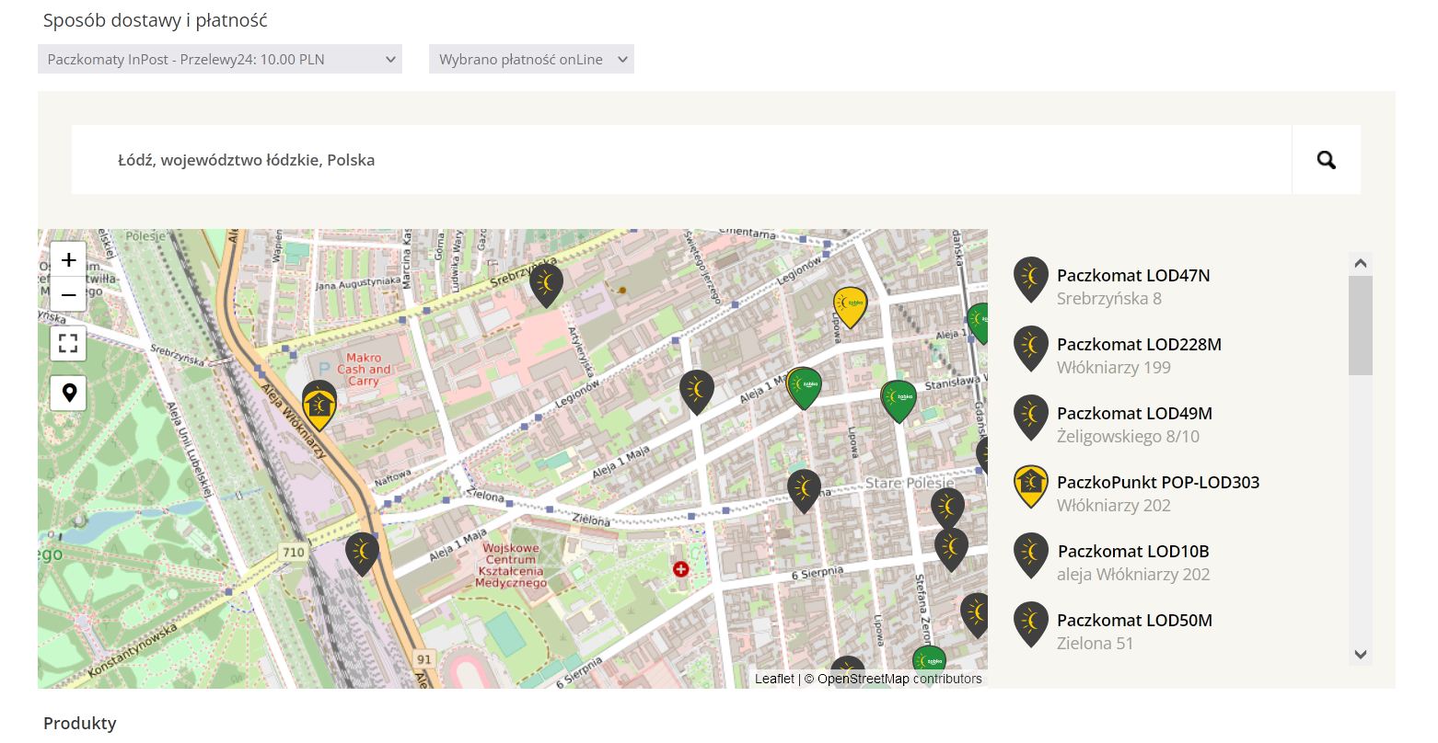
Task: Click the locker list scrollbar thumb
Action: (1361, 325)
